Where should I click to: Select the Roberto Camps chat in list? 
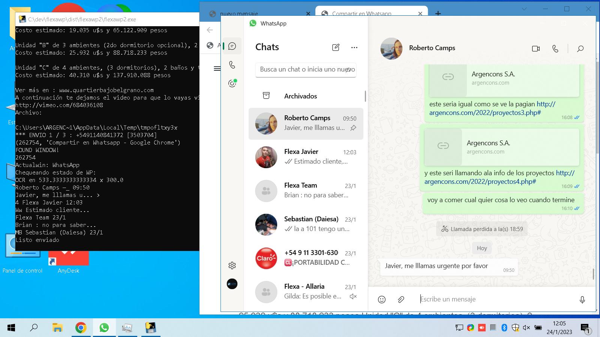coord(306,124)
